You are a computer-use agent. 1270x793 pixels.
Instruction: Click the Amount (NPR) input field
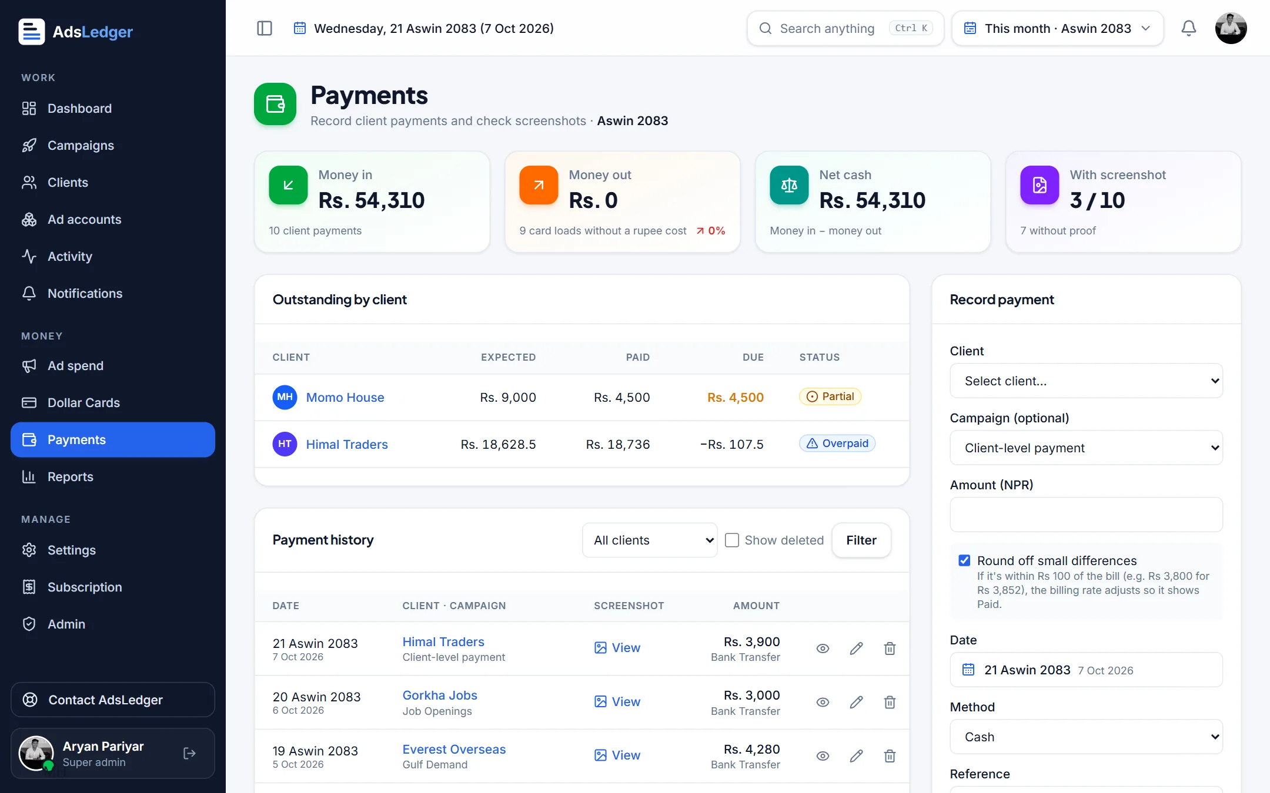[x=1086, y=515]
